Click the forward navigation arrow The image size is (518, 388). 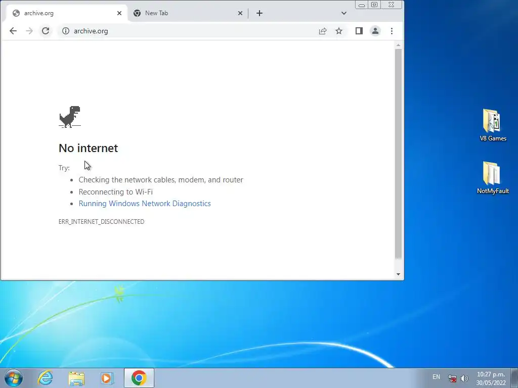point(29,31)
